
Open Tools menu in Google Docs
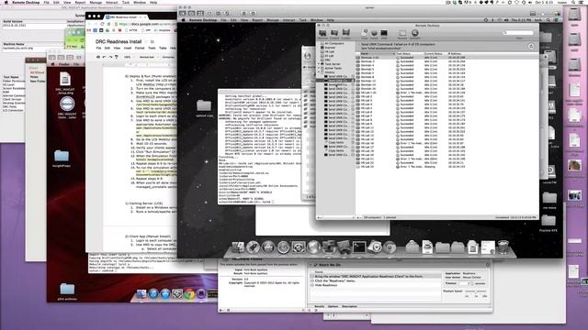pyautogui.click(x=152, y=48)
